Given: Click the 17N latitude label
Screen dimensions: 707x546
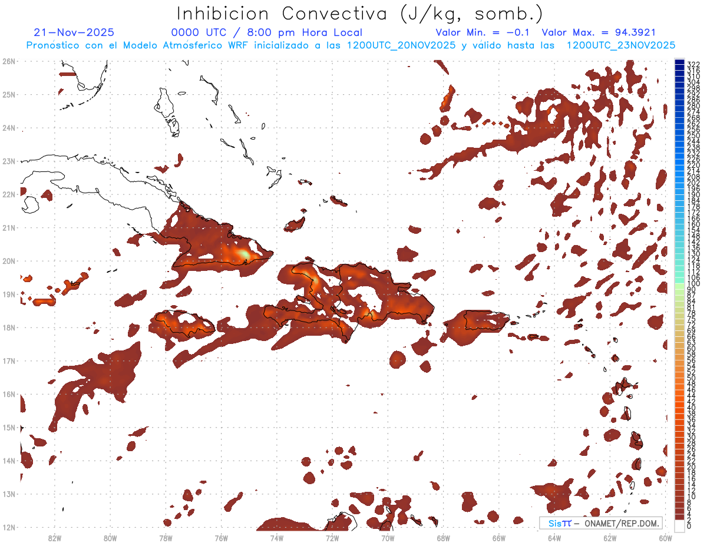Looking at the screenshot, I should coord(9,360).
